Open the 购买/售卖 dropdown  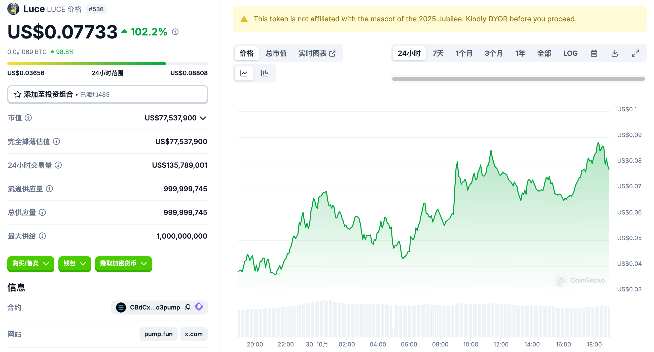click(x=31, y=263)
